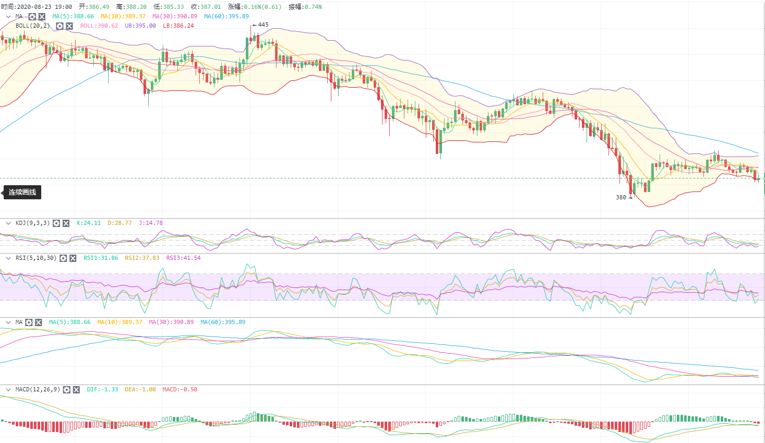Click the opening price 开:386.49
Screen dimensions: 765x443
(x=94, y=7)
